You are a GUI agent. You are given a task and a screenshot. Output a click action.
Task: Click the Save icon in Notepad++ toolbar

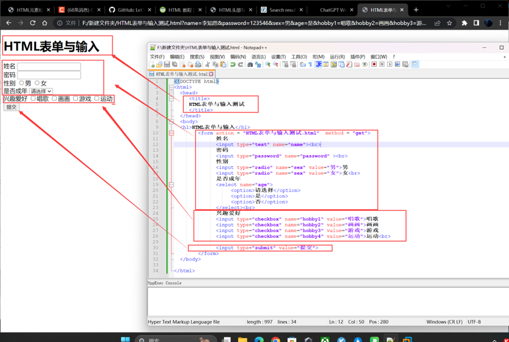pos(167,64)
